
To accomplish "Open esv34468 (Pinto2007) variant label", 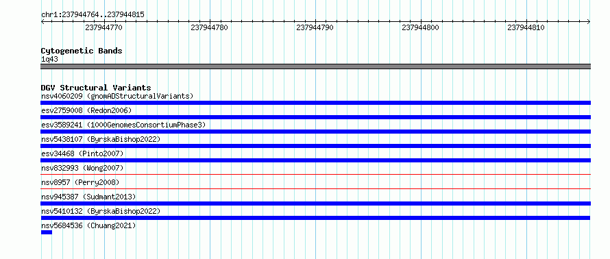I will (x=82, y=153).
